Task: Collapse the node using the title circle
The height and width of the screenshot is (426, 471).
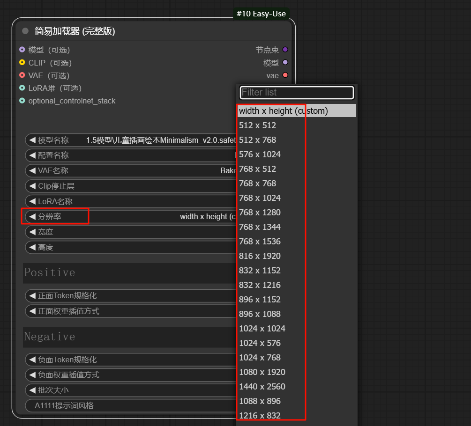Action: (x=24, y=31)
